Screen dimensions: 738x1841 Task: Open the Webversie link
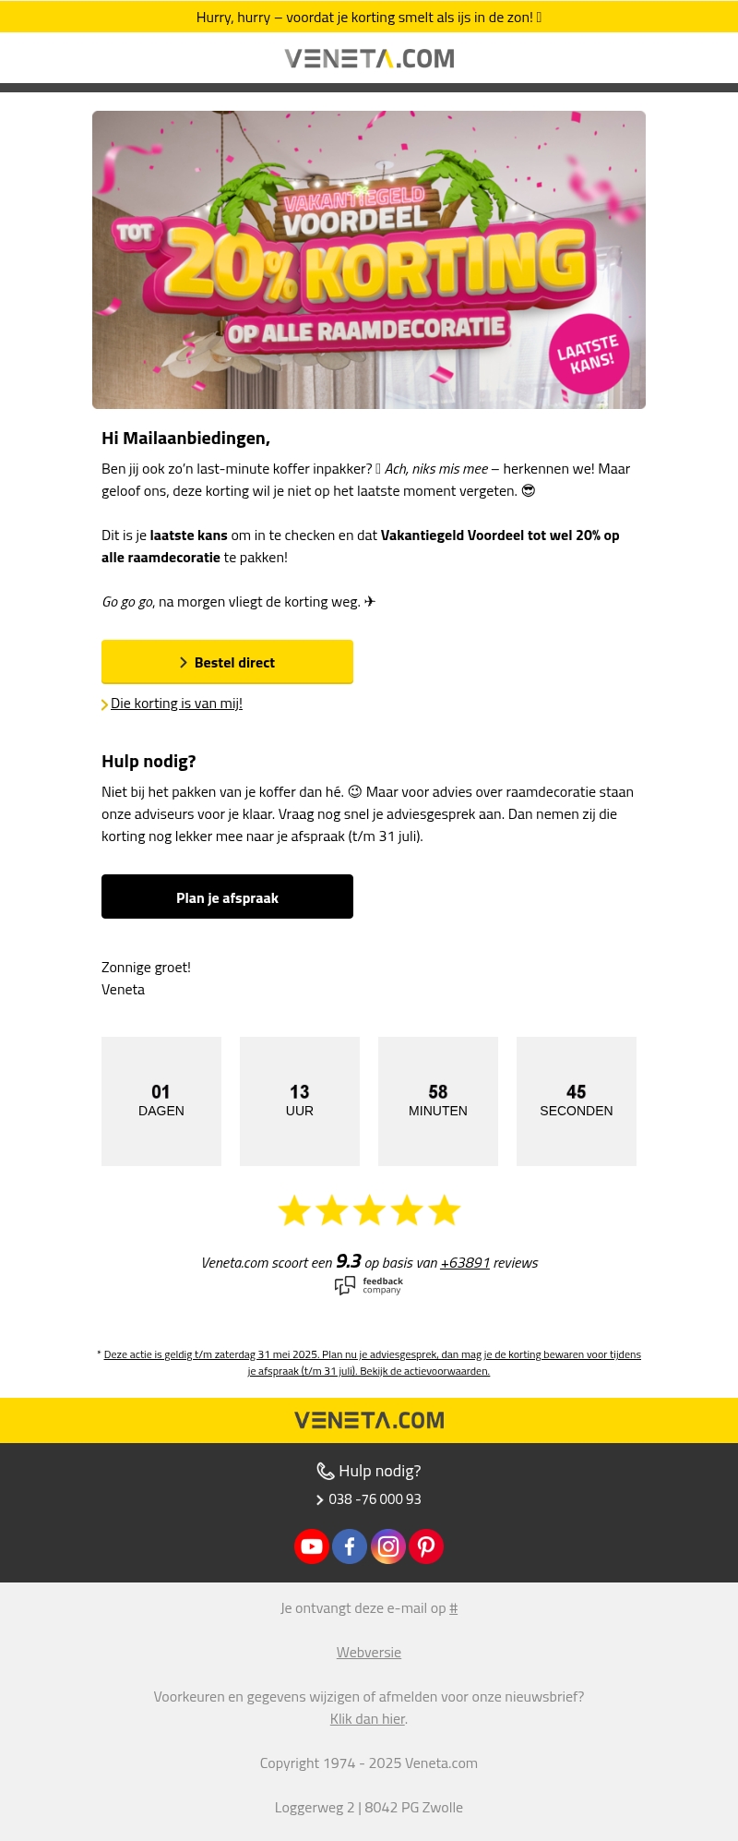click(x=369, y=1653)
